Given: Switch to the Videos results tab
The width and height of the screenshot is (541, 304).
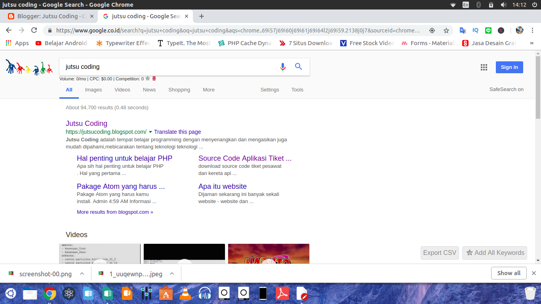Looking at the screenshot, I should pyautogui.click(x=122, y=90).
